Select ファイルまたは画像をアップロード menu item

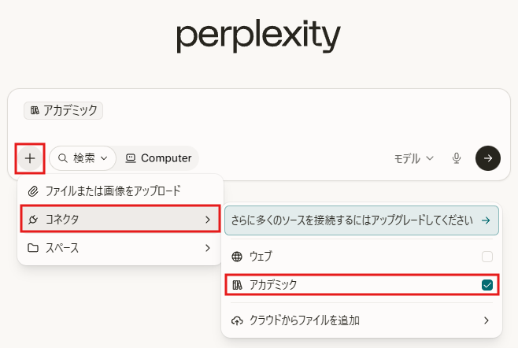click(x=120, y=191)
